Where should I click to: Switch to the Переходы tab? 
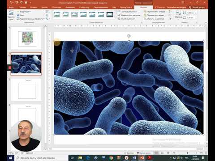pos(56,7)
